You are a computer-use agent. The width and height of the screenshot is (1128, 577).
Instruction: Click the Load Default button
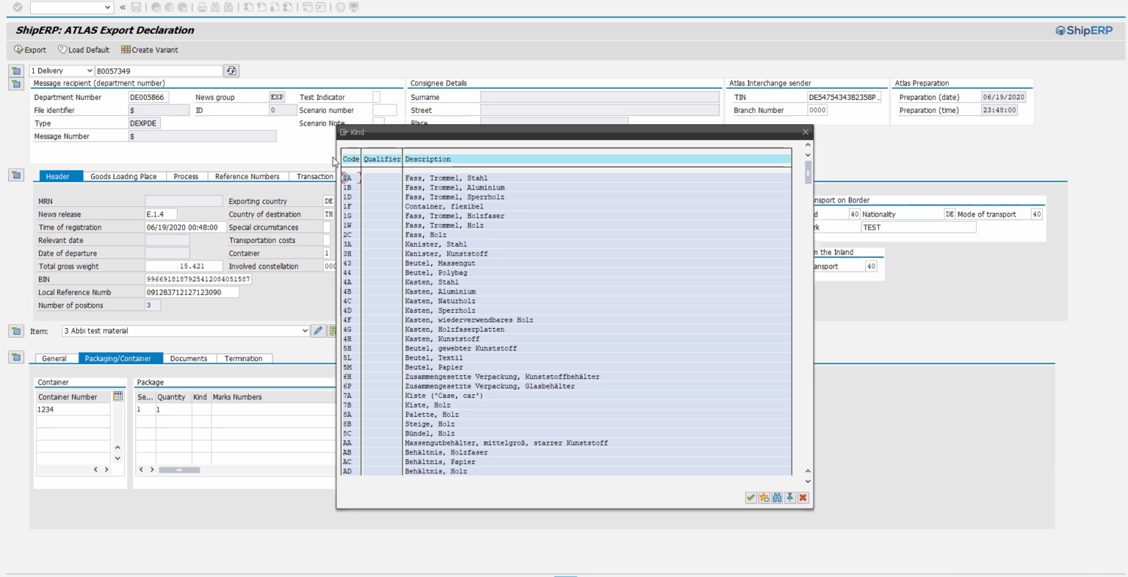click(x=84, y=50)
